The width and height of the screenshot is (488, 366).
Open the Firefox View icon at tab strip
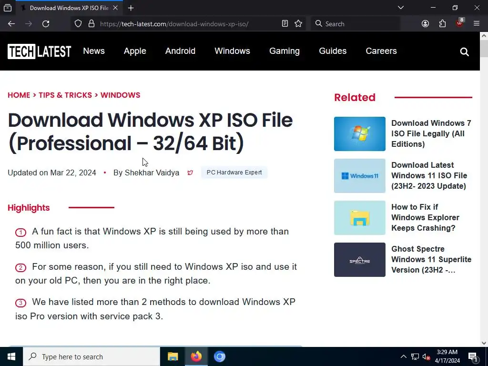pyautogui.click(x=8, y=8)
